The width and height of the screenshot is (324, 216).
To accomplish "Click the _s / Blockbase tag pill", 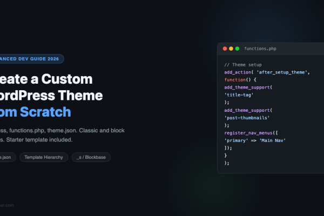I will [91, 157].
